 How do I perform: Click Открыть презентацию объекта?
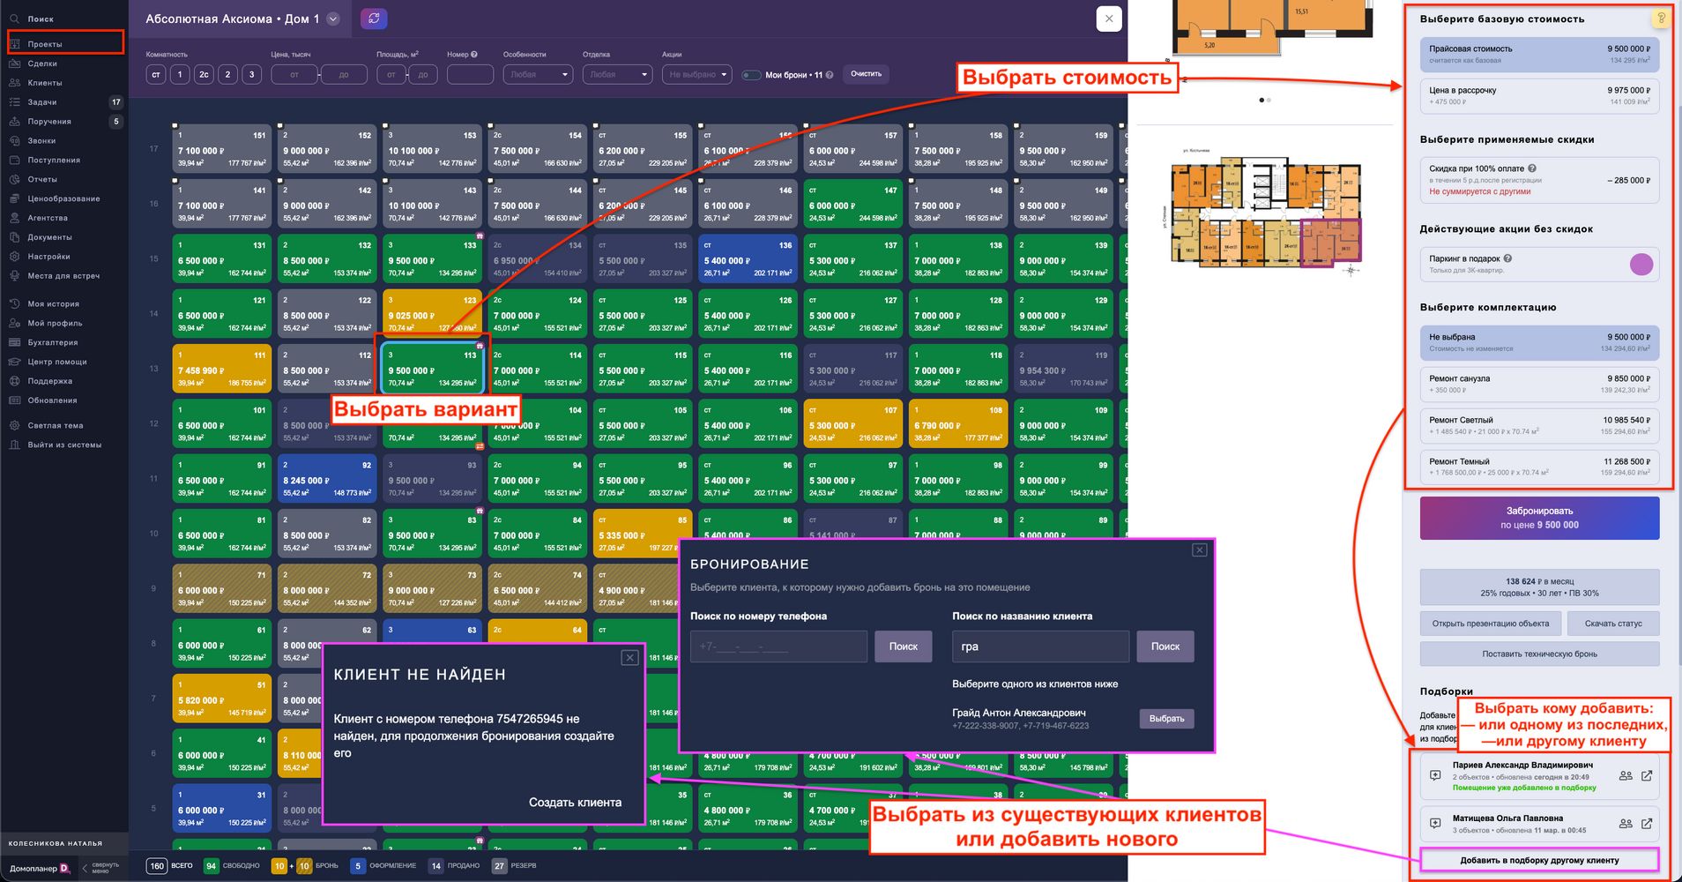(1491, 624)
